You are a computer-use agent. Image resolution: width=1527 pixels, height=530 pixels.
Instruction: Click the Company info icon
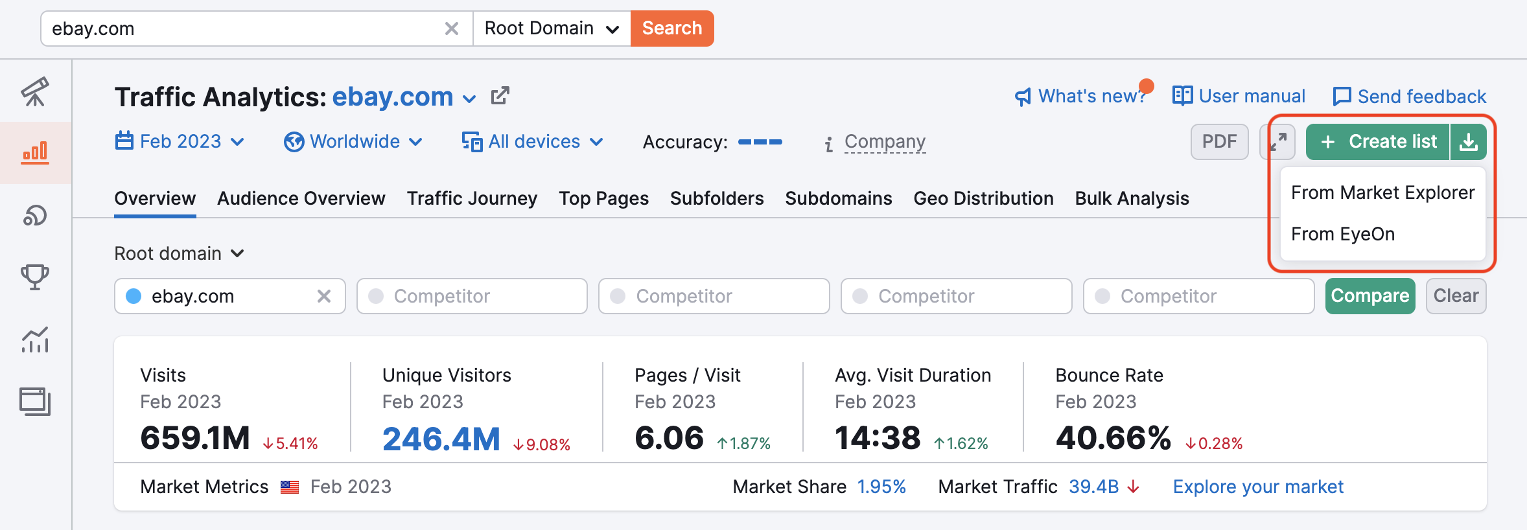coord(829,143)
